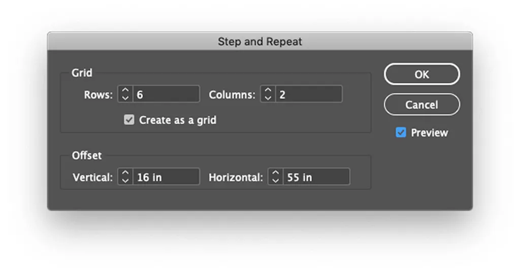Uncheck the Create as a grid checkbox
The image size is (520, 273).
(x=129, y=120)
